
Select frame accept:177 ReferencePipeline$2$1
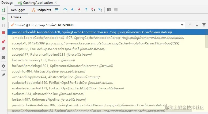click(x=106, y=55)
